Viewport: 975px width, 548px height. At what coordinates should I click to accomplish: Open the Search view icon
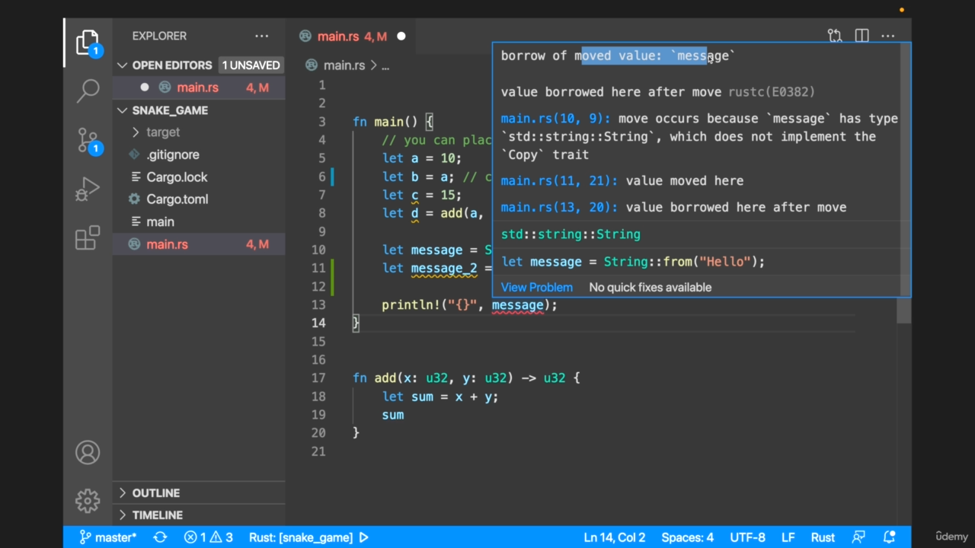(x=88, y=91)
